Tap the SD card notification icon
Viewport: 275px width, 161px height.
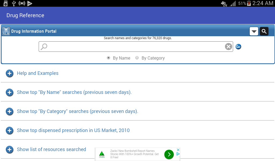tap(5, 3)
